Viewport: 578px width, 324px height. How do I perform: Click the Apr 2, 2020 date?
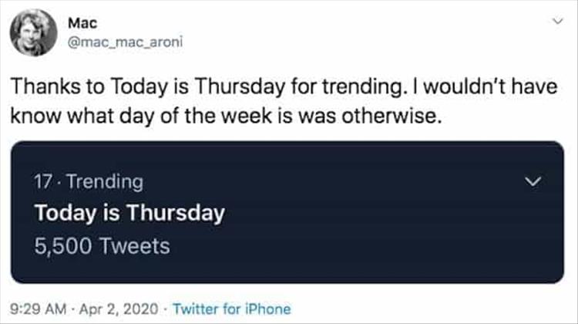tap(119, 309)
